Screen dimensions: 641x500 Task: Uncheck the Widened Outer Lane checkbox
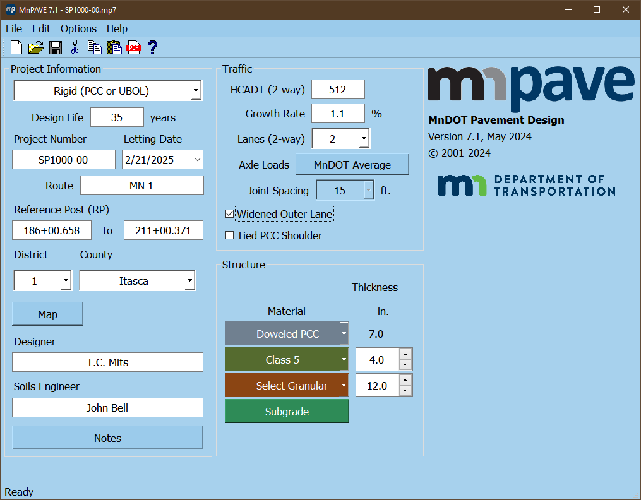point(230,214)
